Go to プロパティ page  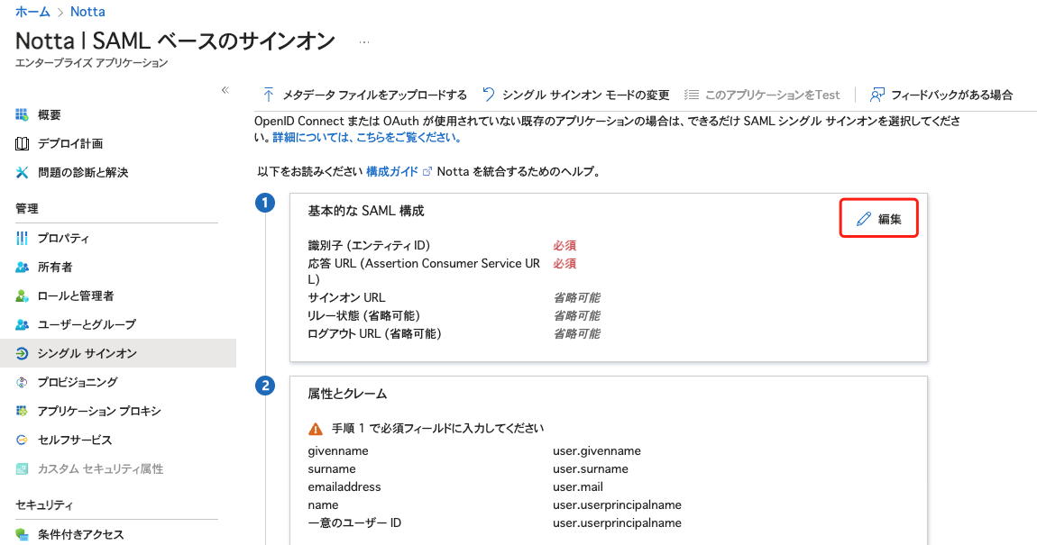pyautogui.click(x=63, y=238)
